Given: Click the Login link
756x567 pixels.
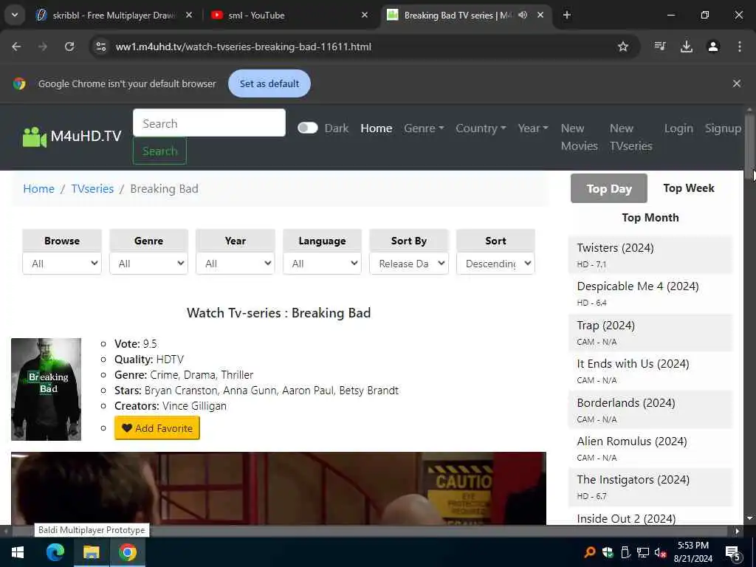Looking at the screenshot, I should (678, 128).
